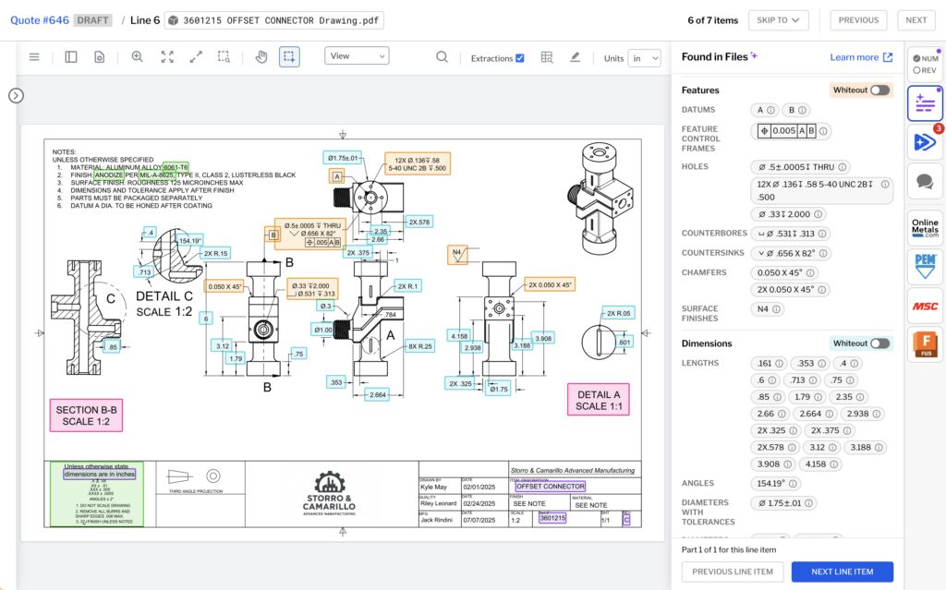Select the 12X Ø .136 5-40 UNC hole chip
Viewport: 946px width, 590px height.
[821, 190]
